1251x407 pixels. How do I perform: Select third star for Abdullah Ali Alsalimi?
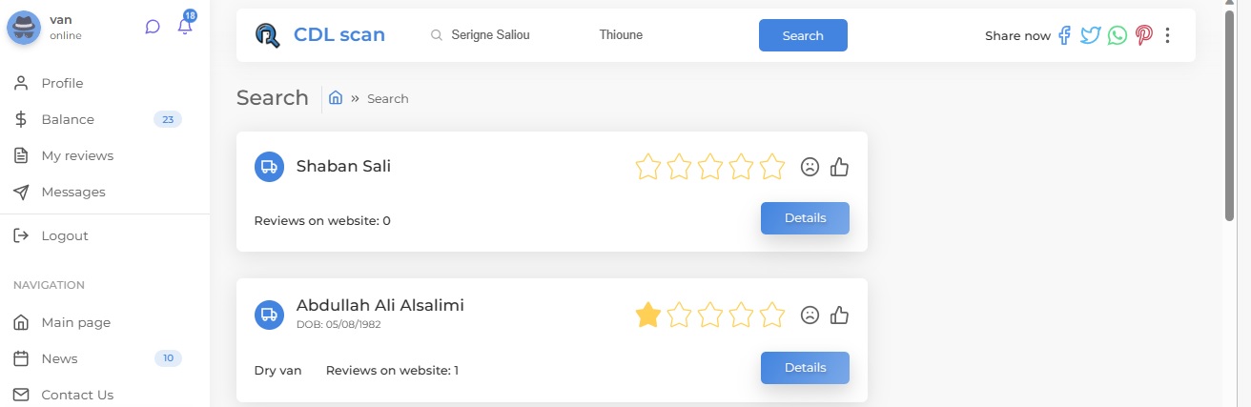coord(710,315)
